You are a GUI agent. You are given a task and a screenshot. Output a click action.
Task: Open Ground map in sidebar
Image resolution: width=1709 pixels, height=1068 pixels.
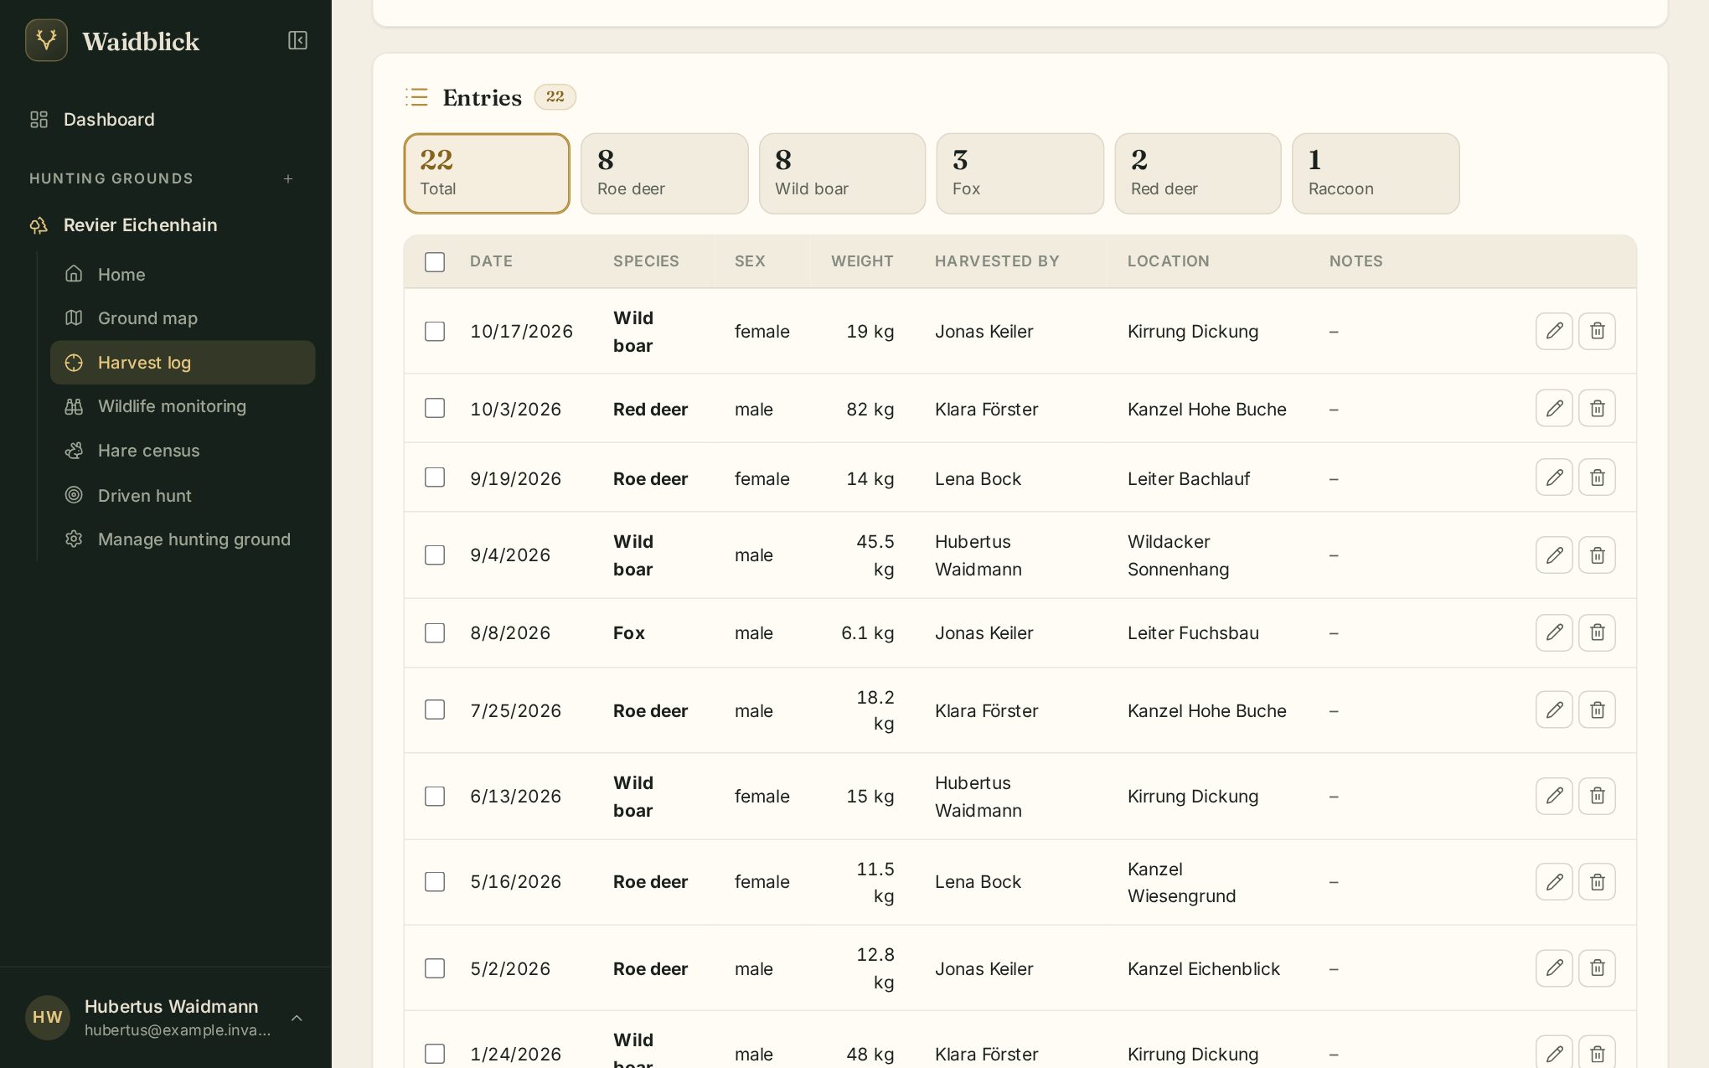tap(183, 318)
